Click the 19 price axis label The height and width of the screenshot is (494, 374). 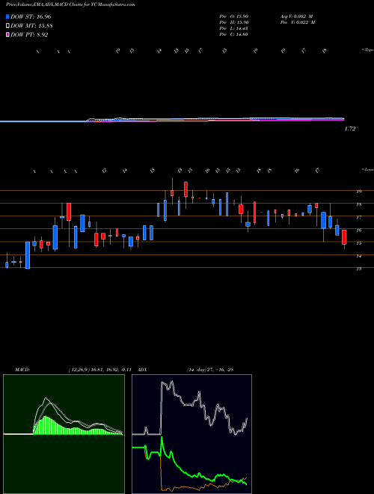click(x=358, y=191)
